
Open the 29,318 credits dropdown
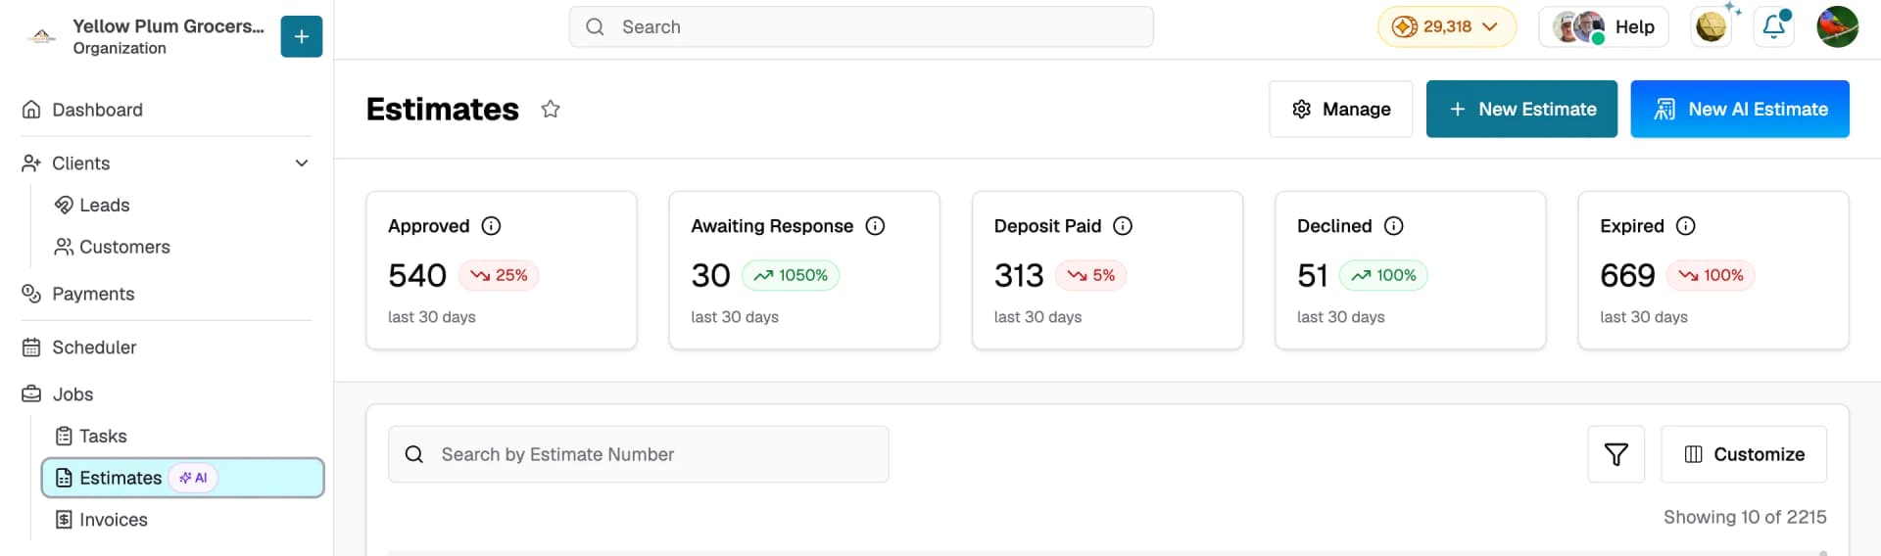[x=1446, y=26]
